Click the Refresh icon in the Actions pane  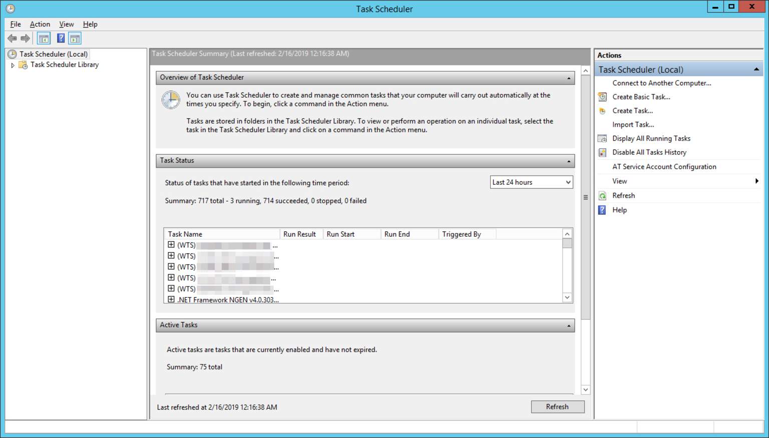[602, 195]
